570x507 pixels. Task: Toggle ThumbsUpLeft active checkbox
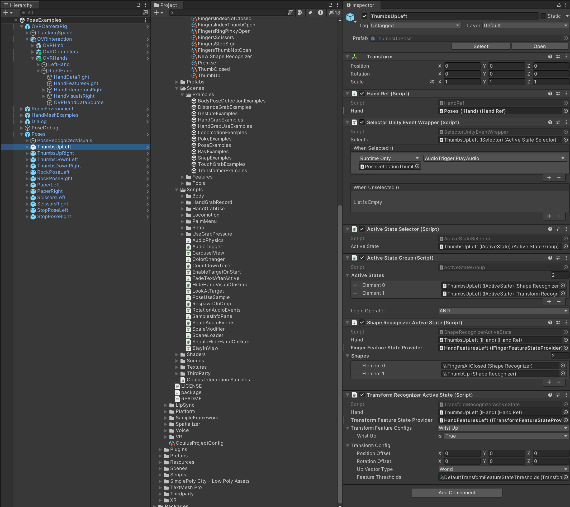364,16
